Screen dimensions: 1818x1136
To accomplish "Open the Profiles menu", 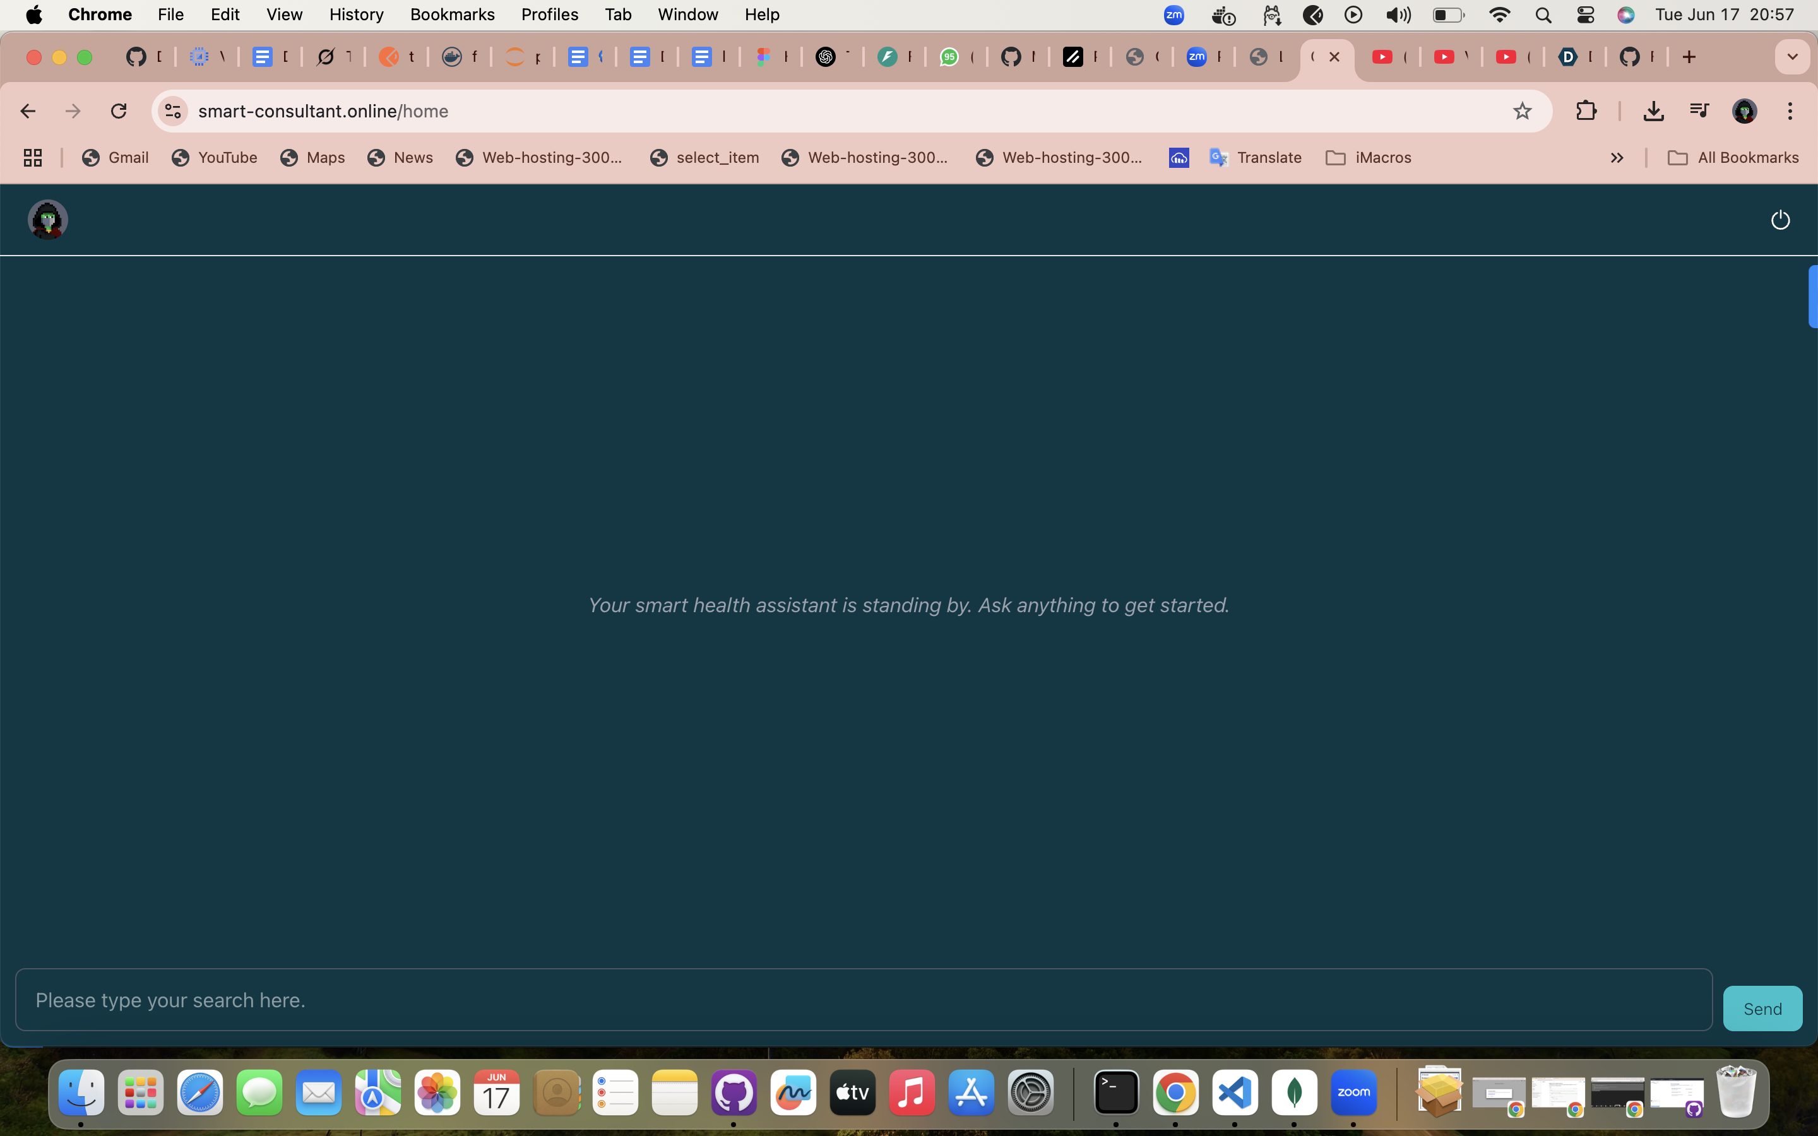I will pos(549,15).
